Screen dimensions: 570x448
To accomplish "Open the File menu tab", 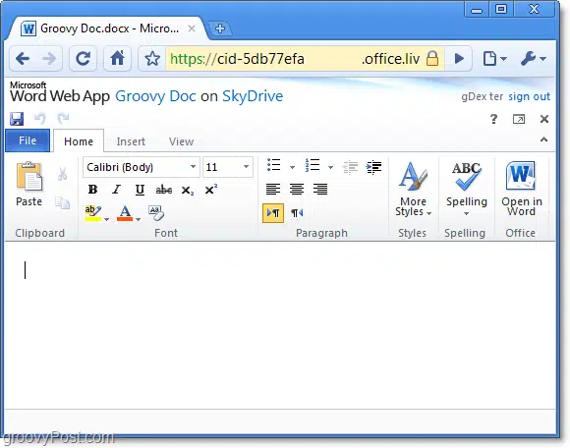I will click(x=28, y=140).
